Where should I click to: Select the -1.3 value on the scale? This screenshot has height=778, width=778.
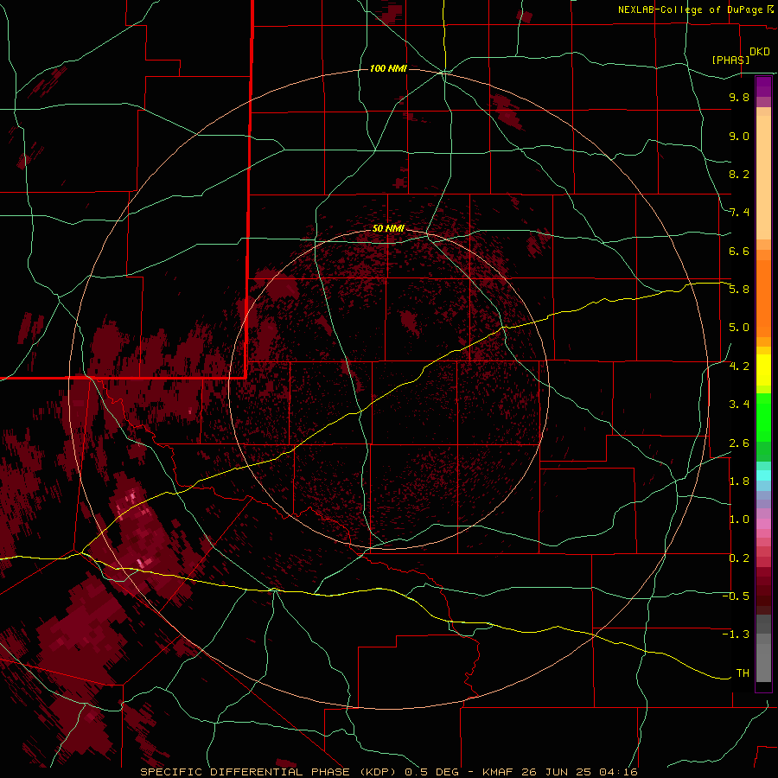coord(736,635)
